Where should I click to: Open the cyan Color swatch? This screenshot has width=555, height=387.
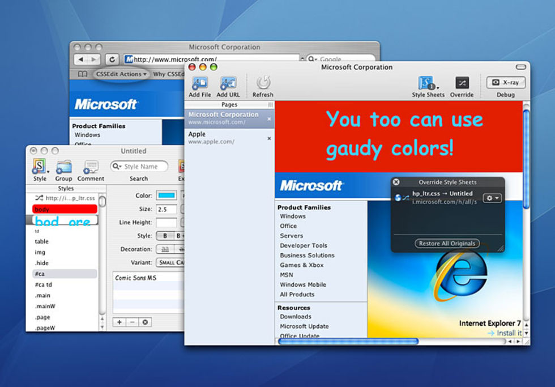tap(166, 195)
